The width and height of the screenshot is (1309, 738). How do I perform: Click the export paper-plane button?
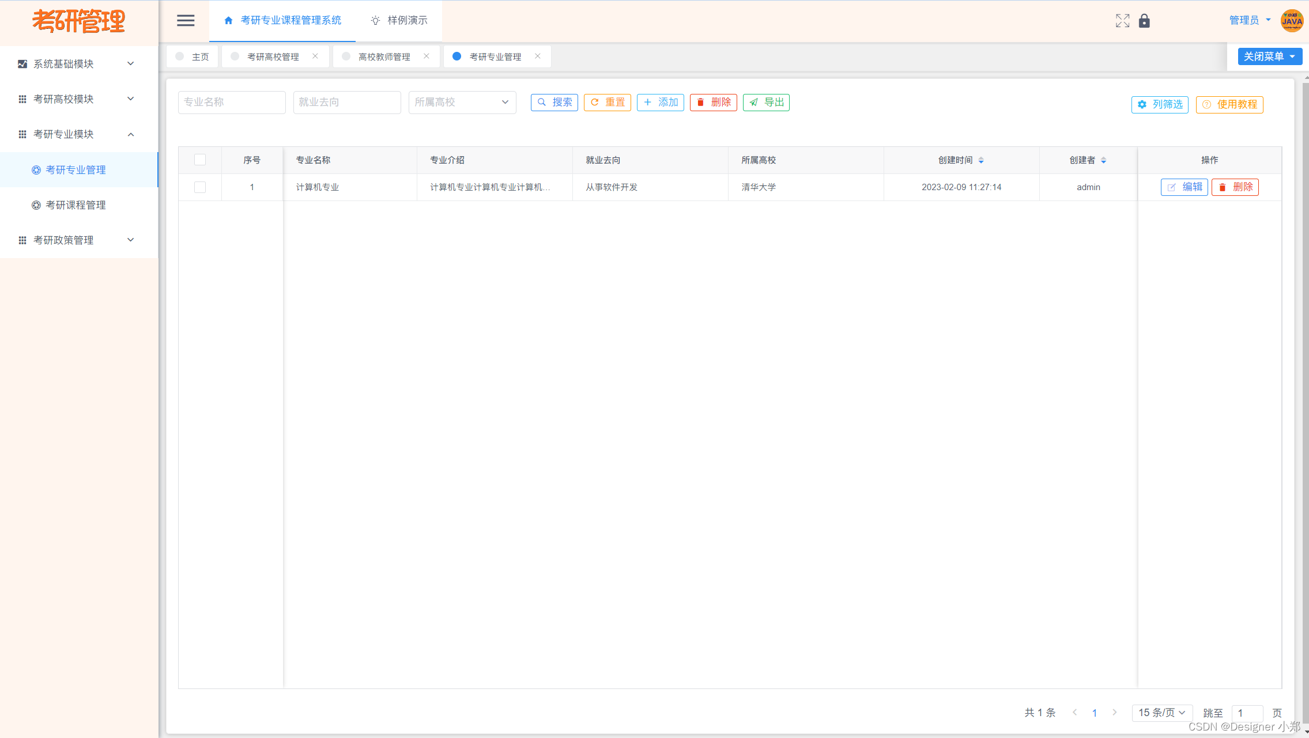click(x=766, y=102)
